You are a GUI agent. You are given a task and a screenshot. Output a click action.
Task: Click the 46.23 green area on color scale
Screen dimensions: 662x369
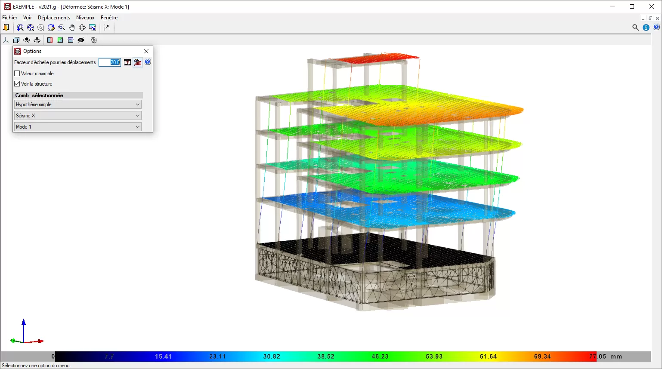[380, 357]
